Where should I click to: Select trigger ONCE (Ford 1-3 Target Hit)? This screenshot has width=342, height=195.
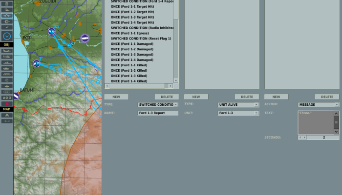pos(132,17)
